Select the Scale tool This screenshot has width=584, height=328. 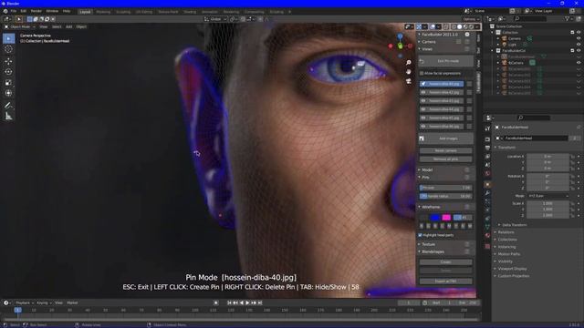[x=8, y=83]
